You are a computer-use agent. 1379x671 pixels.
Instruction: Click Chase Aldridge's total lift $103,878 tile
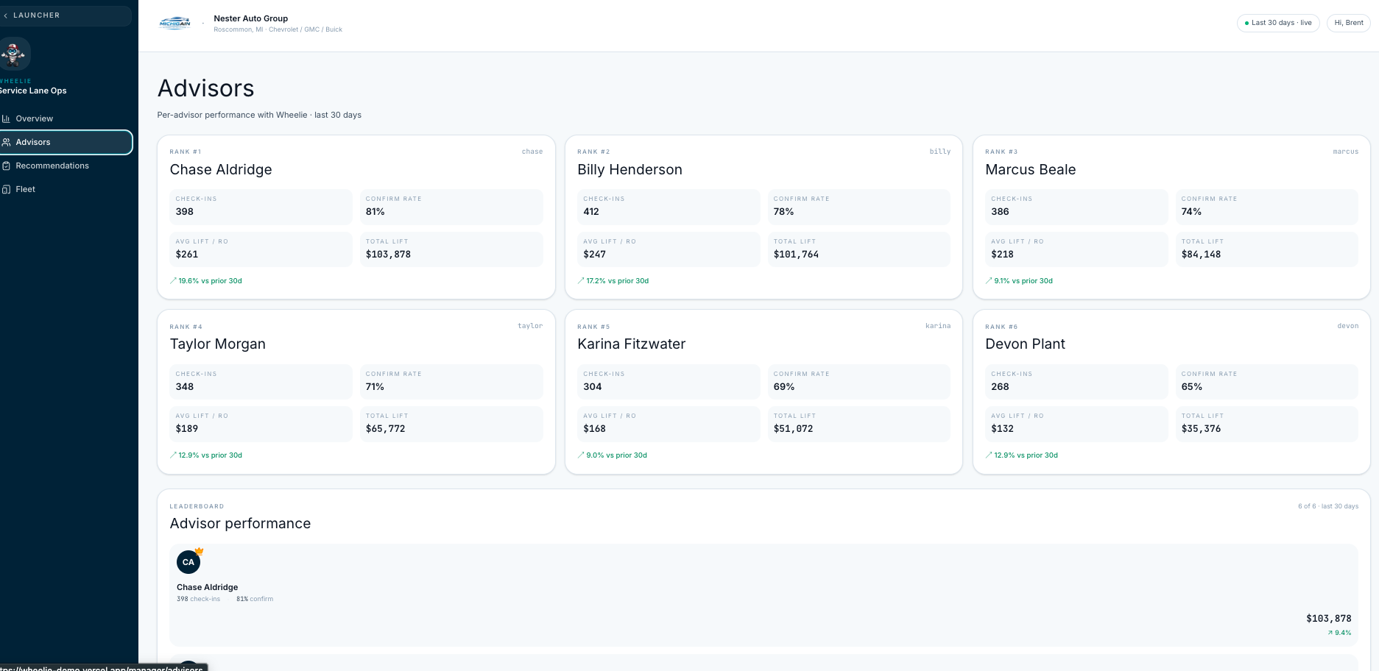(451, 249)
